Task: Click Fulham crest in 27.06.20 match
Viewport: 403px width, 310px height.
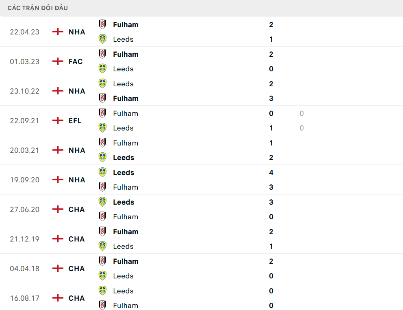Action: pyautogui.click(x=102, y=216)
